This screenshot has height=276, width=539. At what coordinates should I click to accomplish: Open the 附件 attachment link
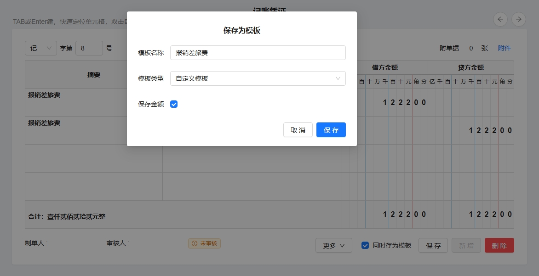pos(504,48)
